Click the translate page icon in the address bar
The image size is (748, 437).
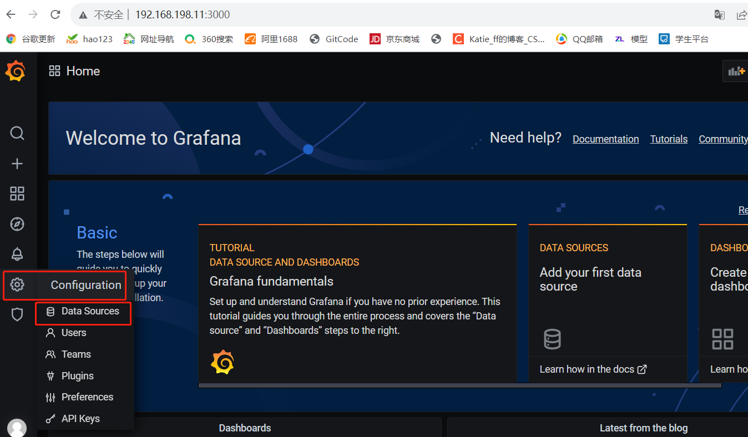[x=719, y=15]
